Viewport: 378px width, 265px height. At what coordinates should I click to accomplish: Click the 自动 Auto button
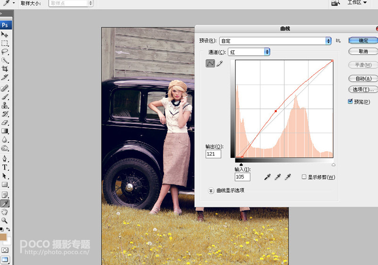[363, 78]
